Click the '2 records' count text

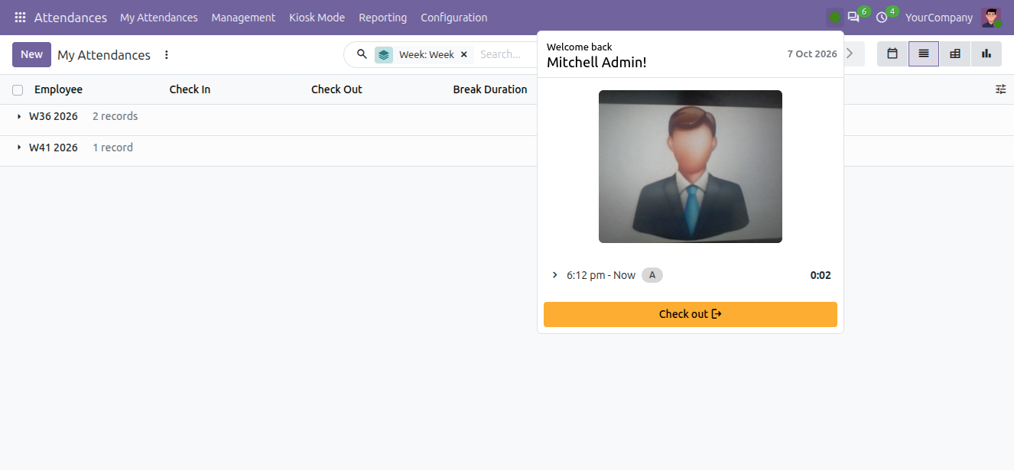click(115, 116)
